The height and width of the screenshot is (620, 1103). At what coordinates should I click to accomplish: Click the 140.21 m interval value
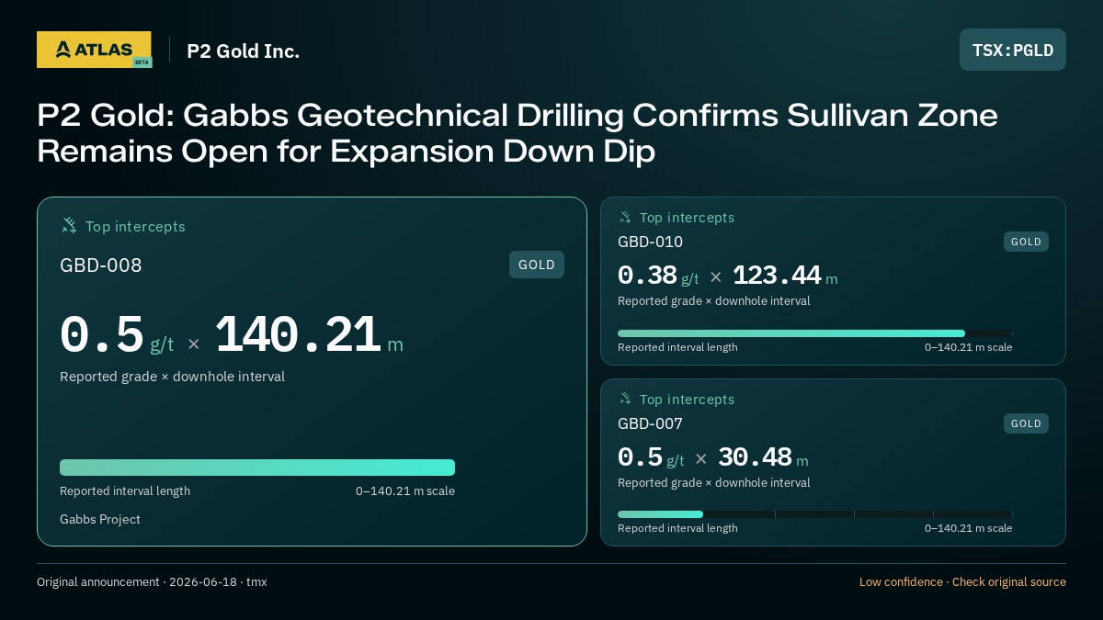coord(309,336)
